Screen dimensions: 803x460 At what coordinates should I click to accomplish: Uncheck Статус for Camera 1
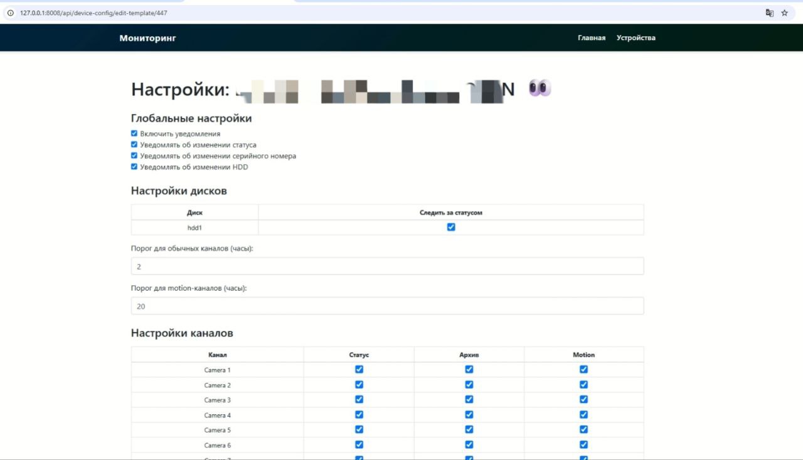(x=359, y=370)
